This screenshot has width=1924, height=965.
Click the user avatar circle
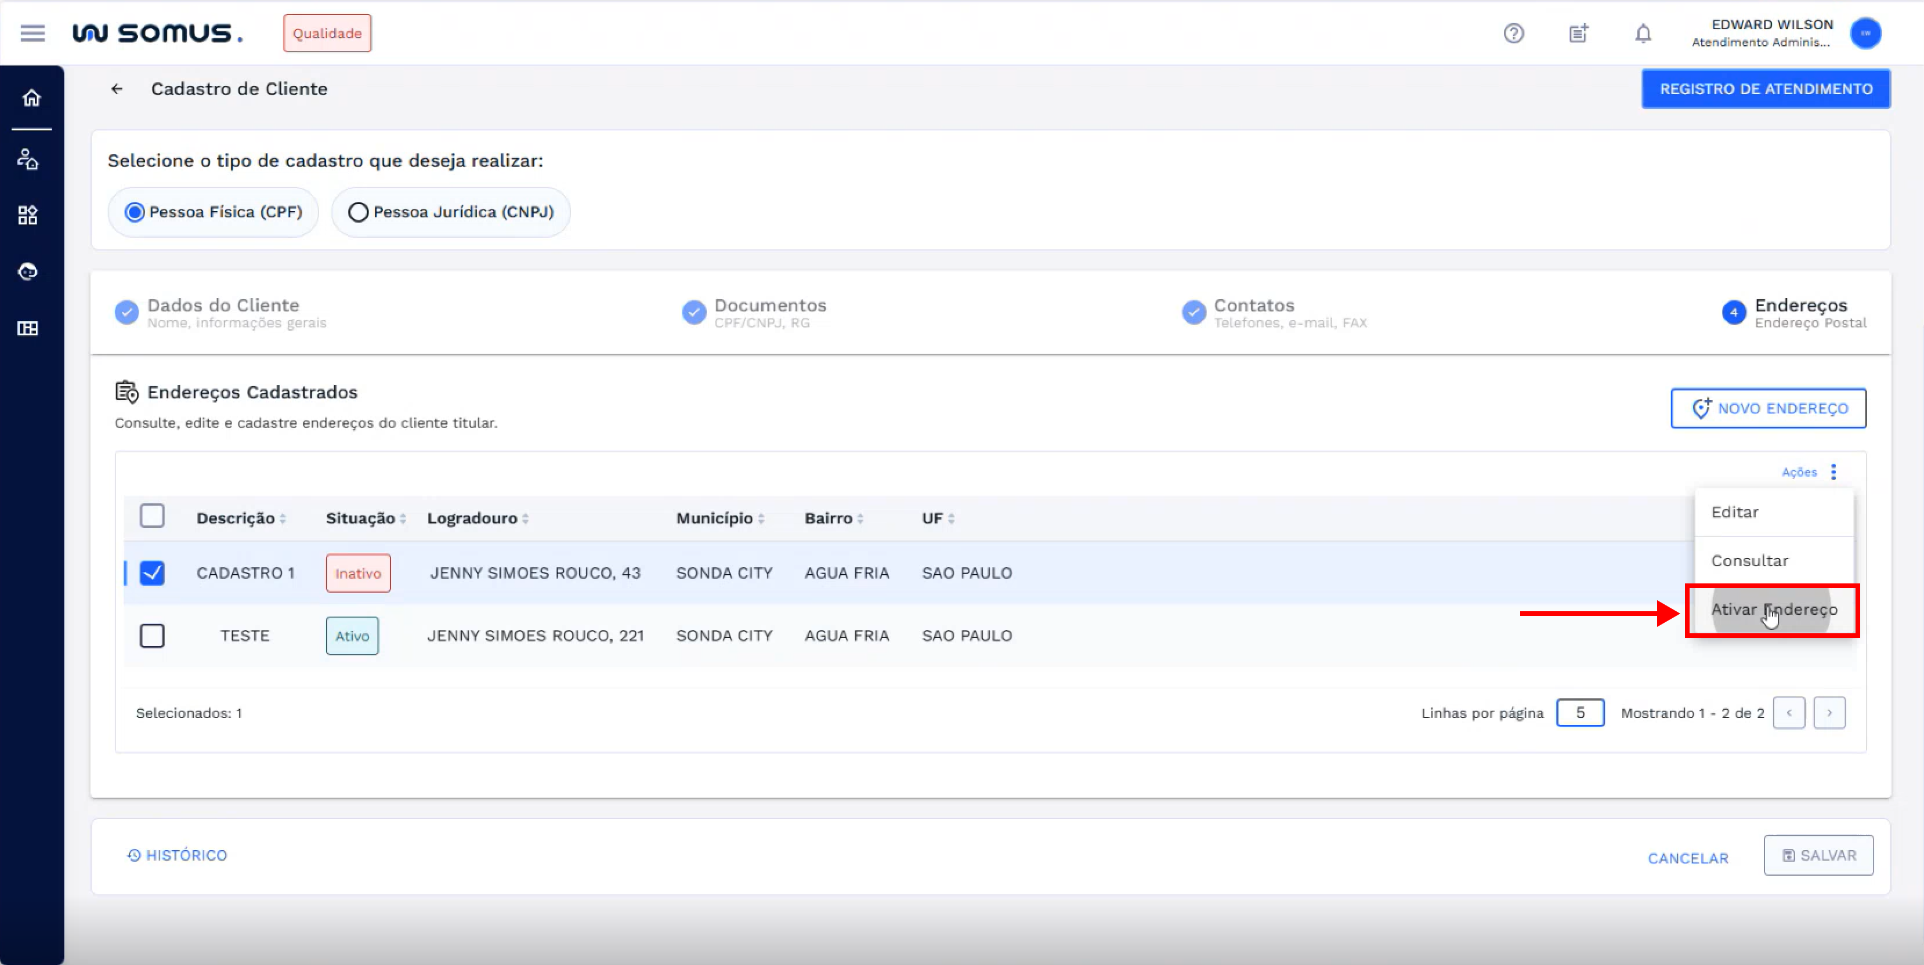coord(1865,33)
